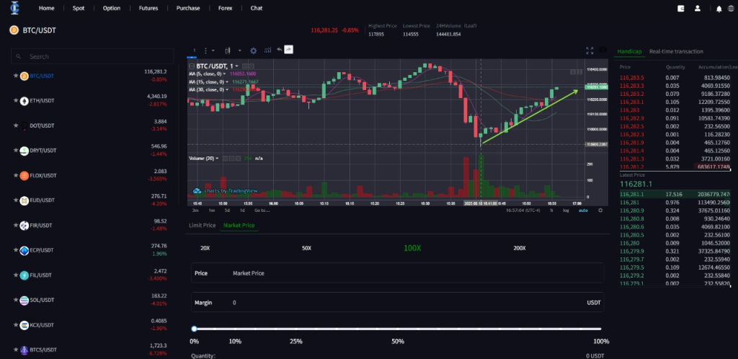Image resolution: width=738 pixels, height=359 pixels.
Task: Select the Limit Price order type
Action: pyautogui.click(x=202, y=226)
